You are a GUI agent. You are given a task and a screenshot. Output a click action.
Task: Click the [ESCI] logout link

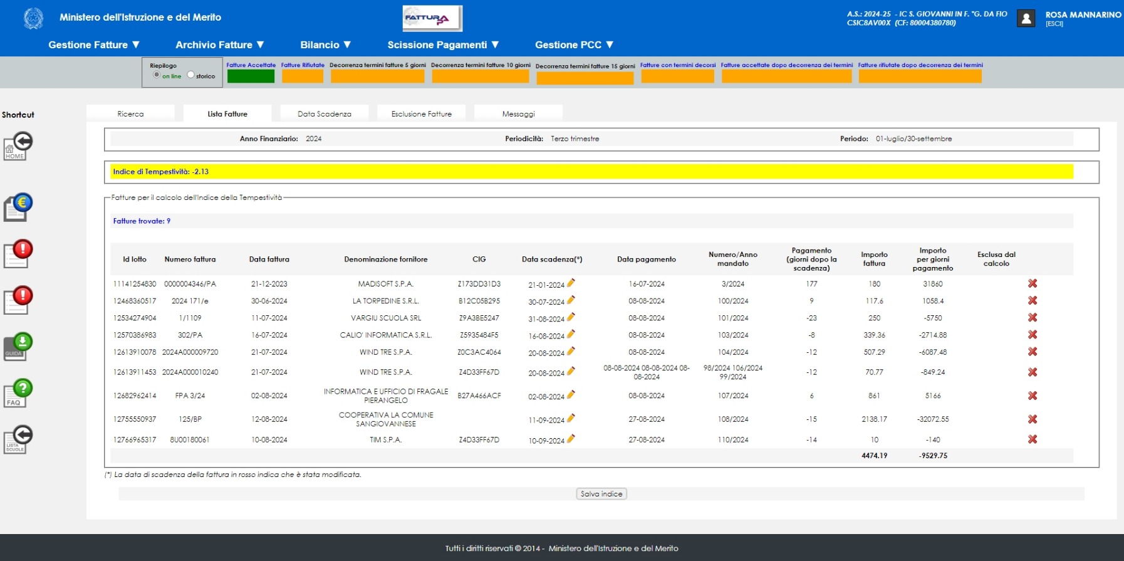[1054, 24]
